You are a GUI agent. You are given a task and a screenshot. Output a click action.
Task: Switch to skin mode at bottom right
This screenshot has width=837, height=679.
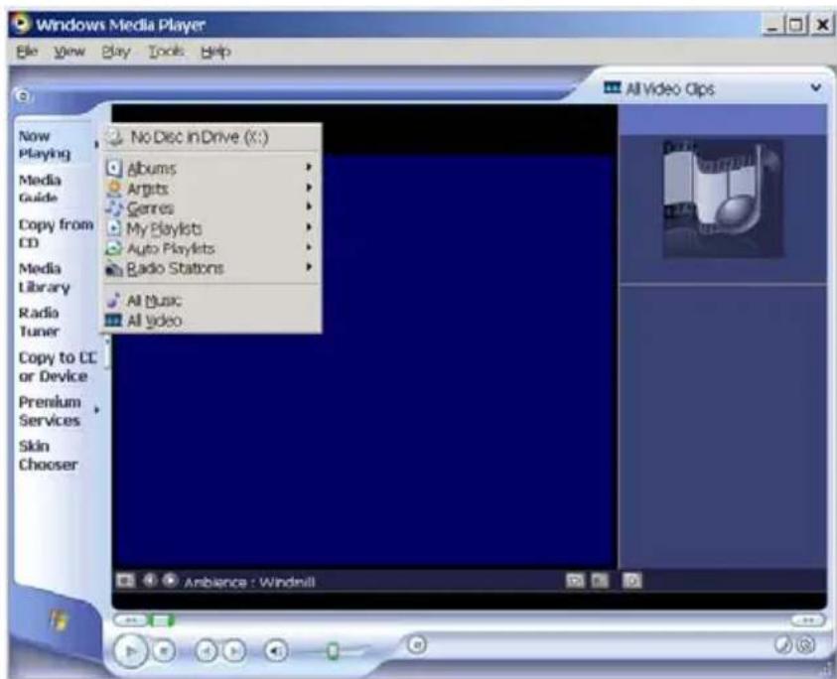[x=805, y=645]
